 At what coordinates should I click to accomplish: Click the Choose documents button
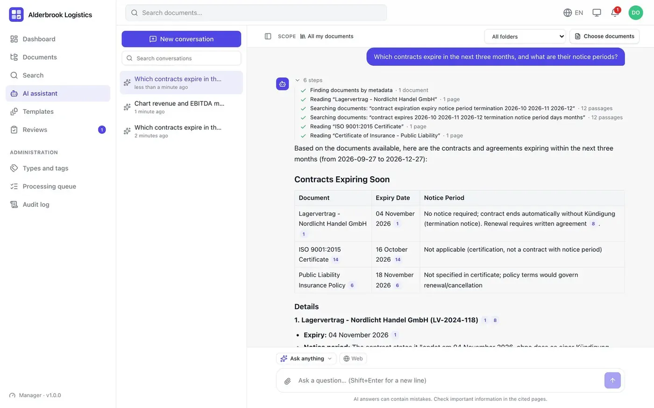tap(604, 36)
